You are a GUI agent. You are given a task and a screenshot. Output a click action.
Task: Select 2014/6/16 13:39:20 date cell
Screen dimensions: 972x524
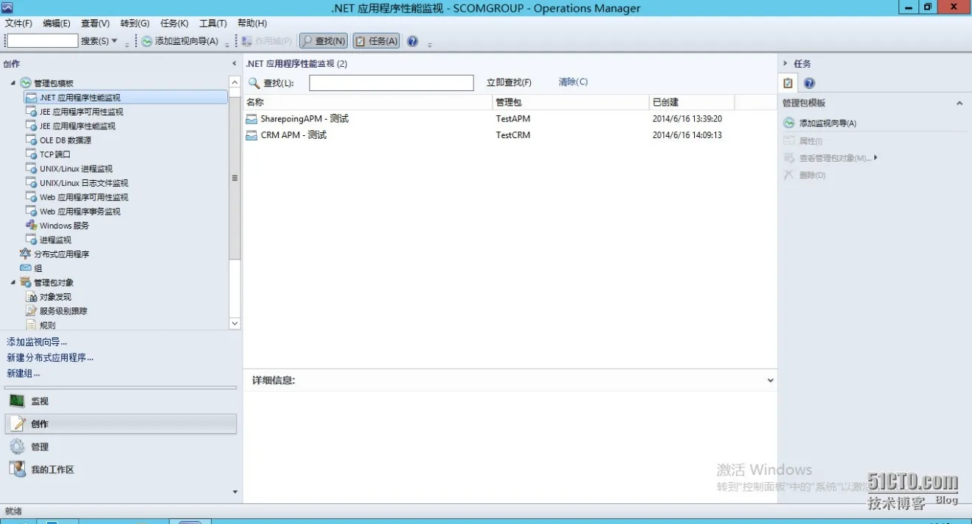687,119
